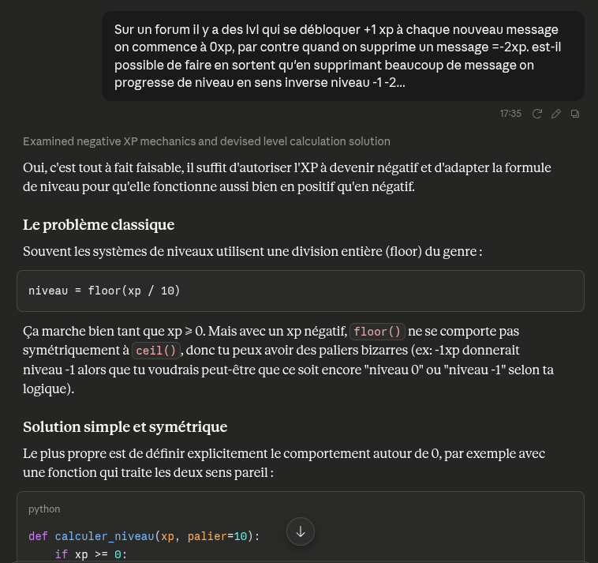
Task: Click the text 'Ça marche bien tant que xp'
Action: (x=103, y=332)
